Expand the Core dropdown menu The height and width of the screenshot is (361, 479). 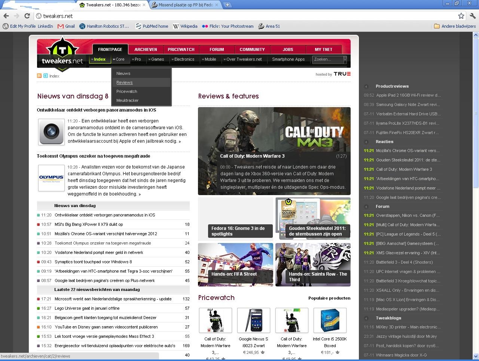114,60
